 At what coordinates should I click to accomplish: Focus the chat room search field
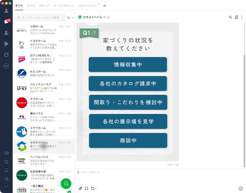click(x=40, y=18)
